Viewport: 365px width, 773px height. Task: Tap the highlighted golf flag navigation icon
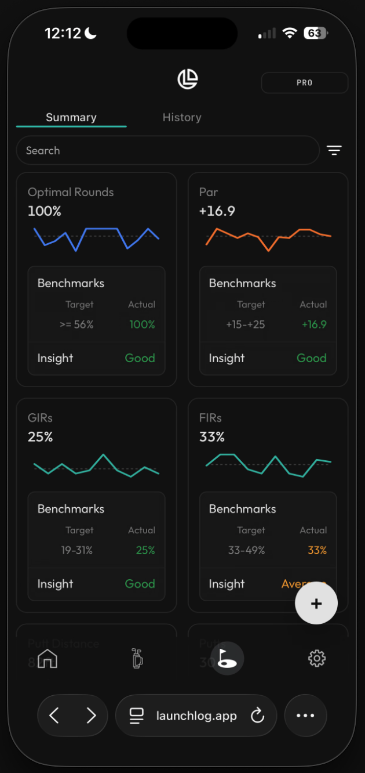point(227,658)
